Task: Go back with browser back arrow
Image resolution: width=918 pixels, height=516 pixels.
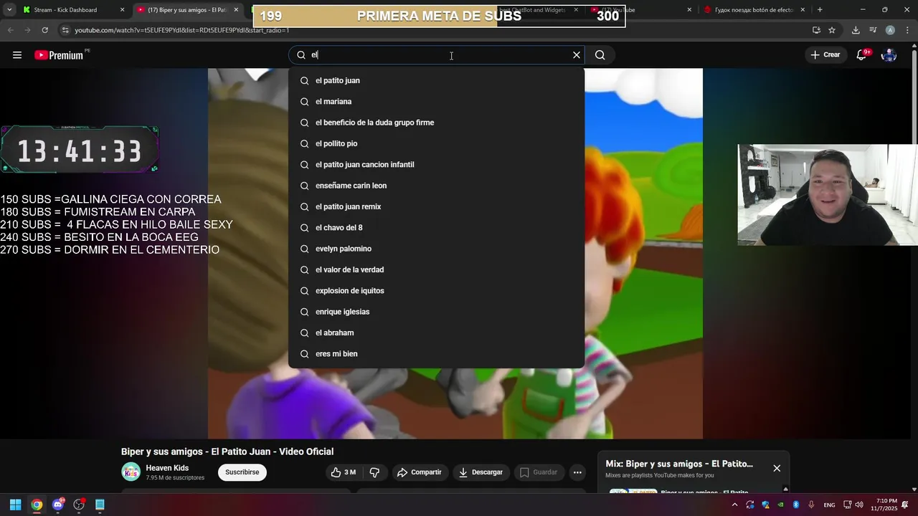Action: pyautogui.click(x=10, y=30)
